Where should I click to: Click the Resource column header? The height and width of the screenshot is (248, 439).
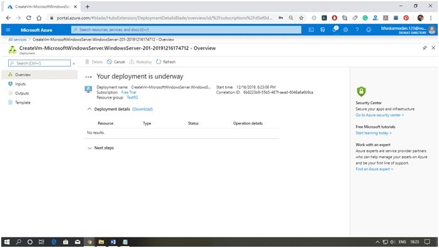pos(105,123)
